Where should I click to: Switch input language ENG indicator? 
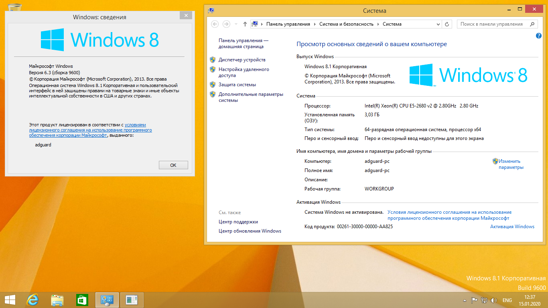click(507, 300)
